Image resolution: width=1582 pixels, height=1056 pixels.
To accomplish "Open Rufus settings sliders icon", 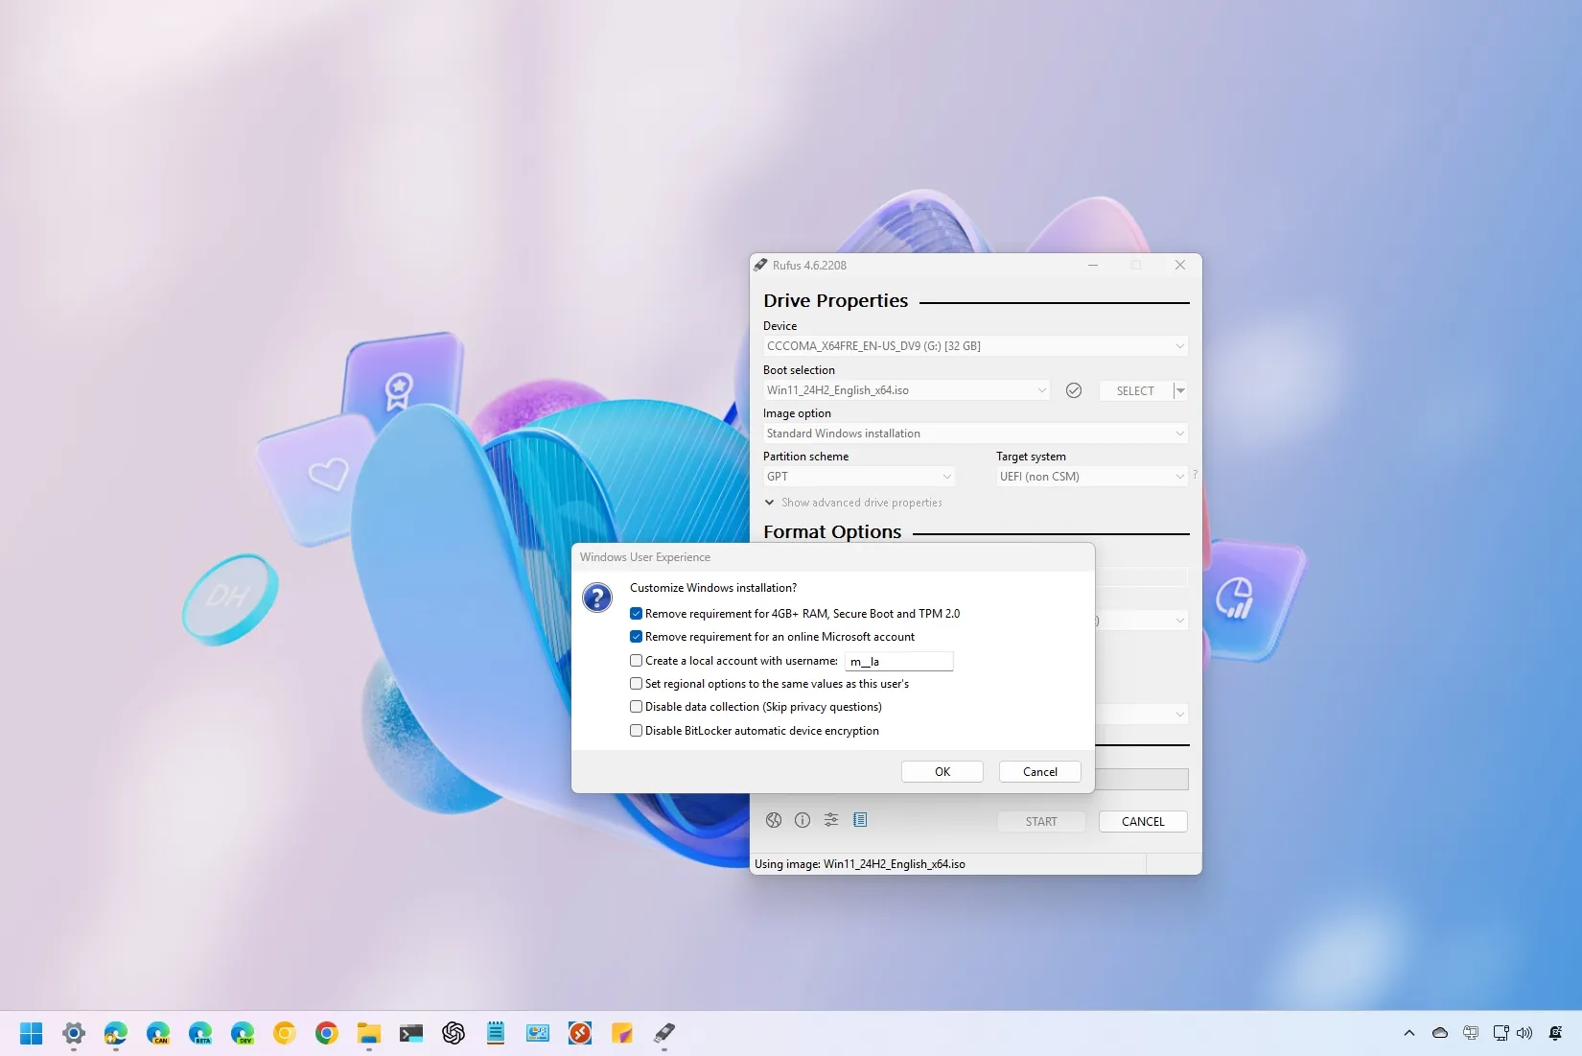I will (831, 820).
